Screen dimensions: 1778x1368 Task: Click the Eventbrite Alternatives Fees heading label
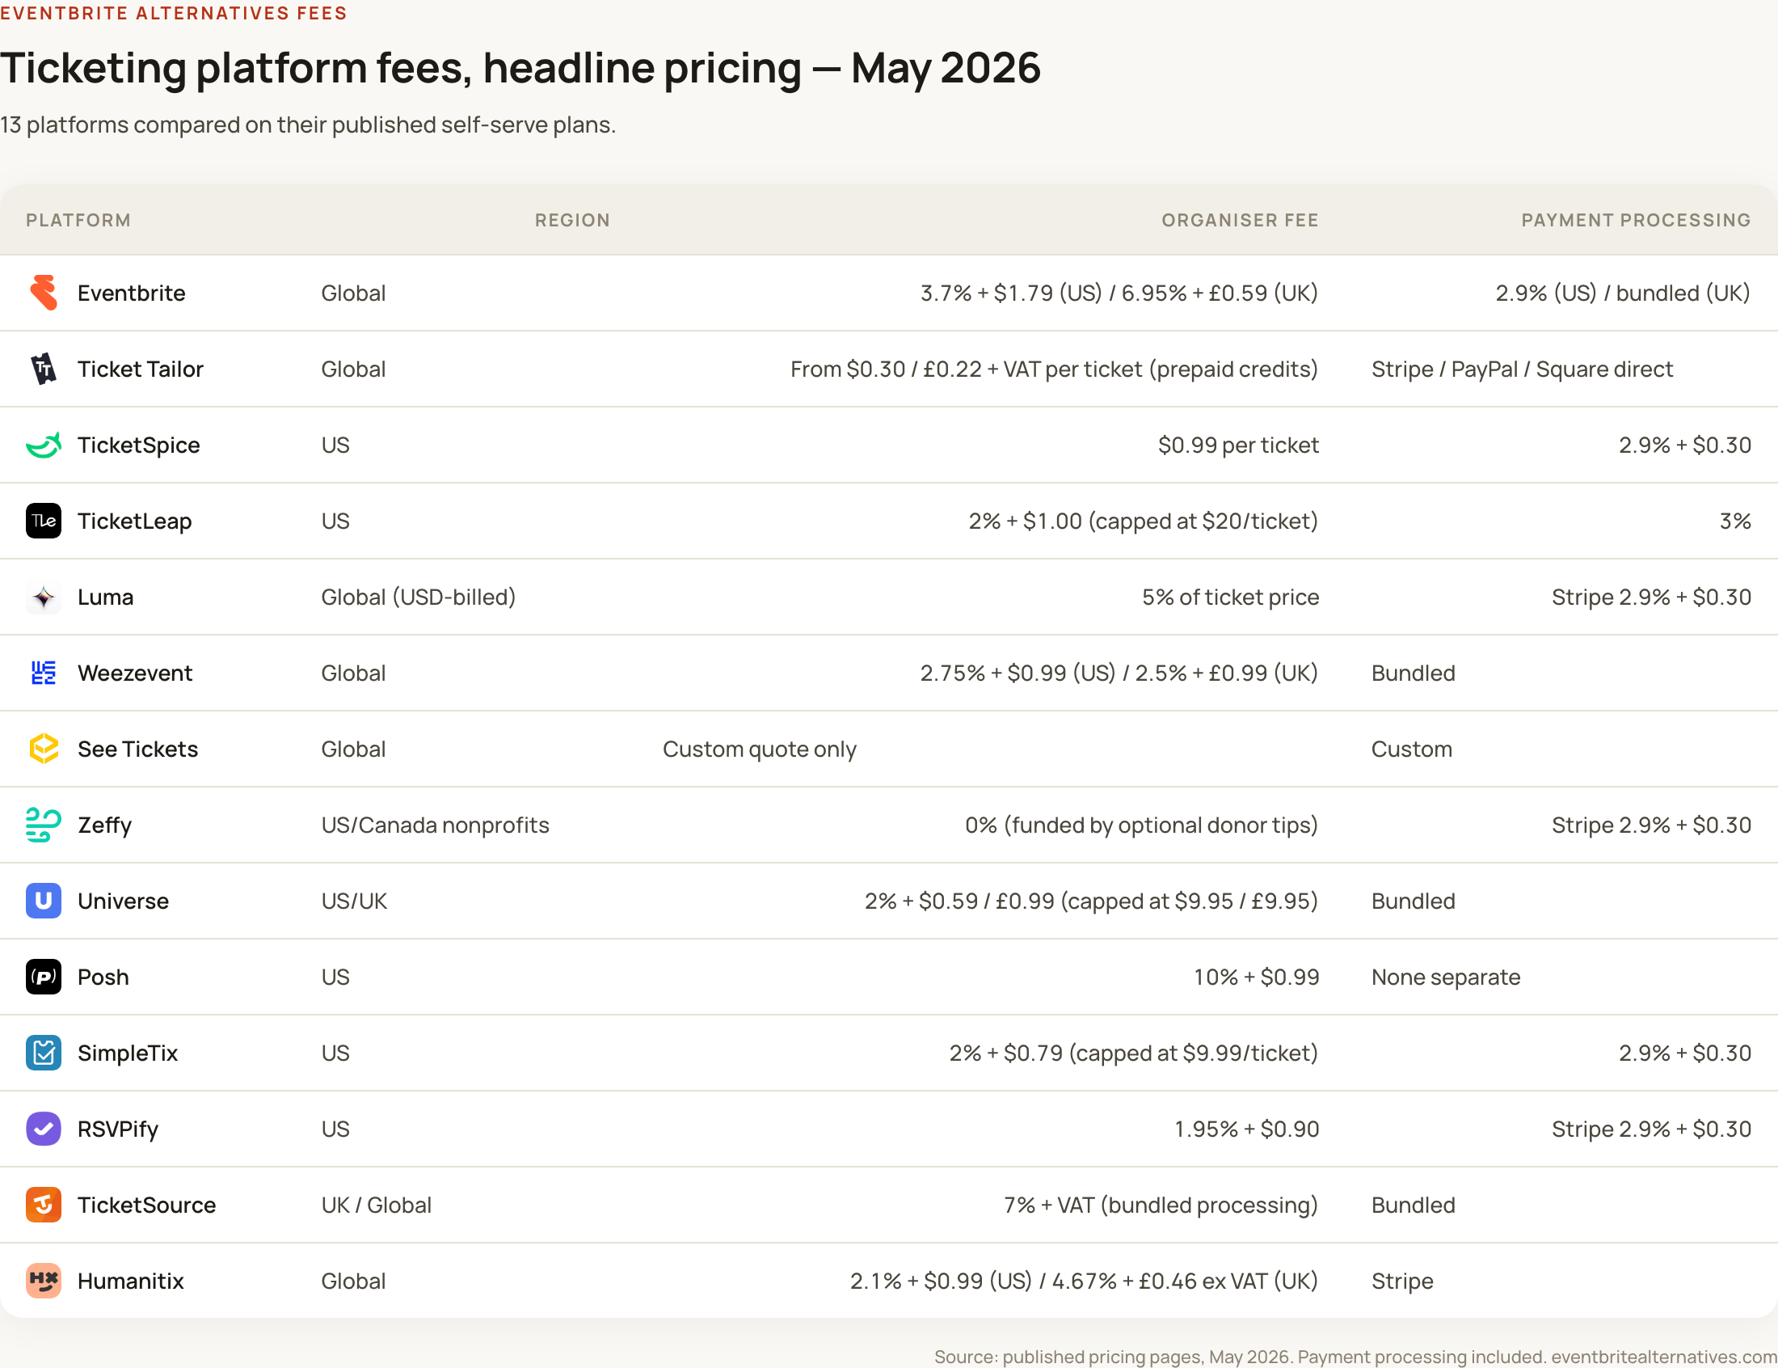[173, 13]
